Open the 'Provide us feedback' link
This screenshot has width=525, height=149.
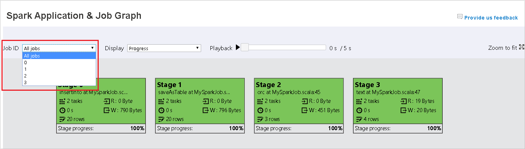click(x=491, y=18)
